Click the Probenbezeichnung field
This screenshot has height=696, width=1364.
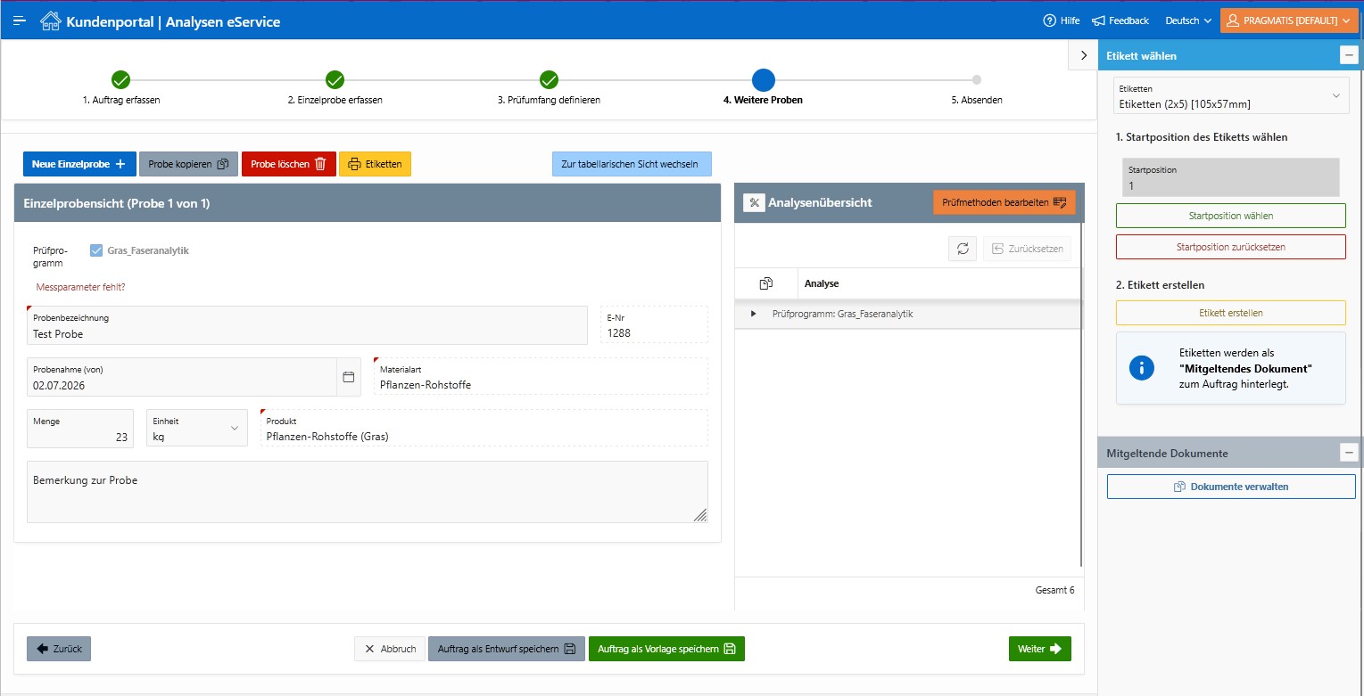point(307,325)
